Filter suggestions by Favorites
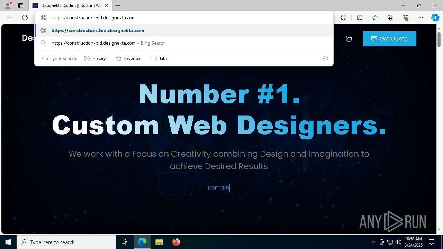Viewport: 443px width, 249px height. (128, 58)
